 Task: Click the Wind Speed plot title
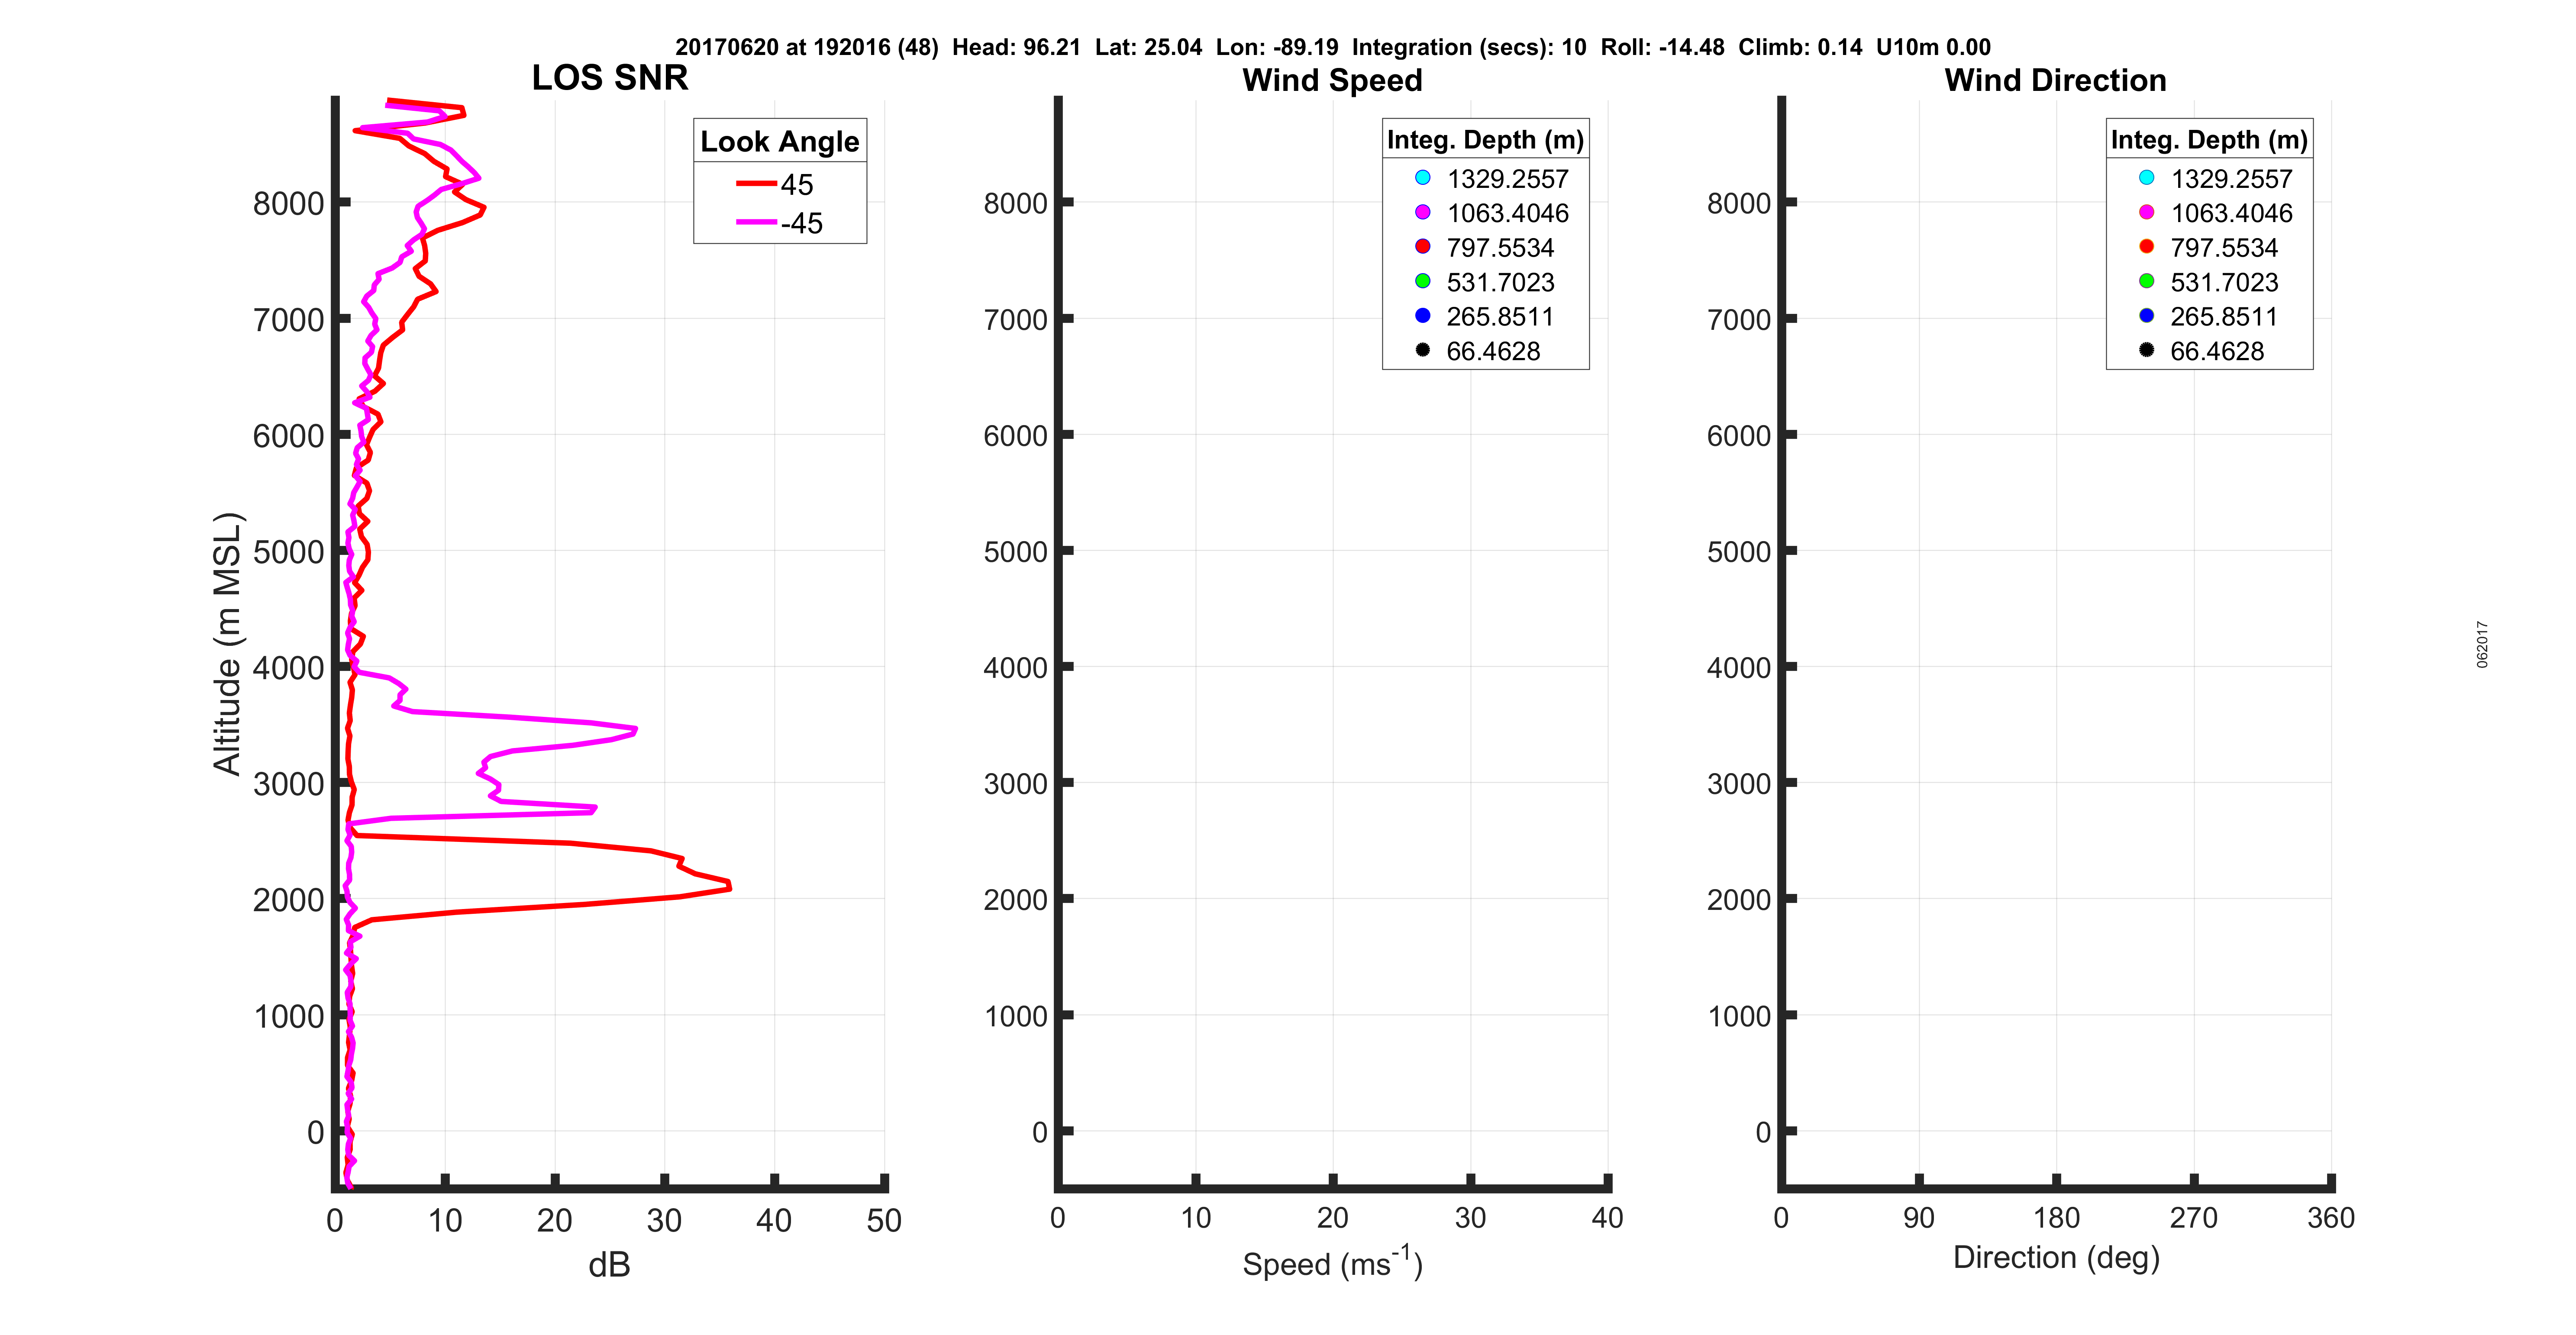(1332, 80)
